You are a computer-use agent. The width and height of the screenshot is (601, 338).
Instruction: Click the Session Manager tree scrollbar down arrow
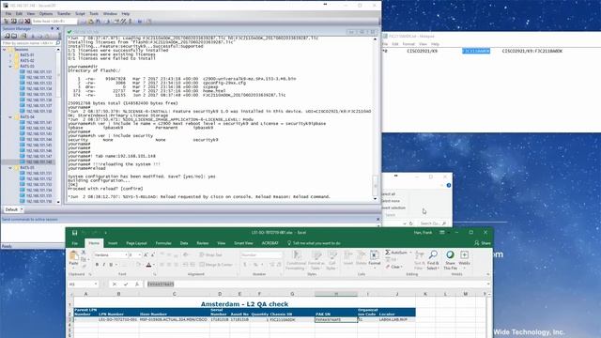58,202
